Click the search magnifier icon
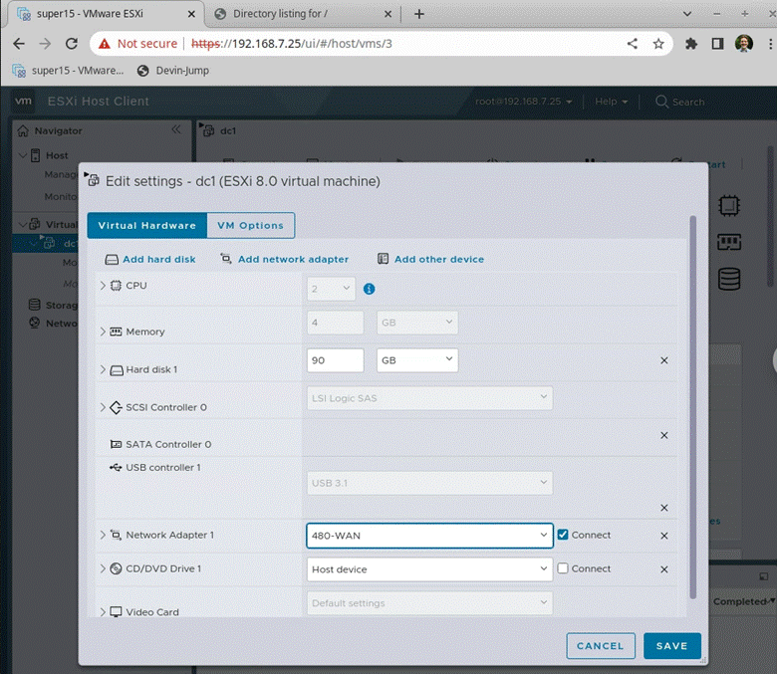777x674 pixels. point(661,102)
